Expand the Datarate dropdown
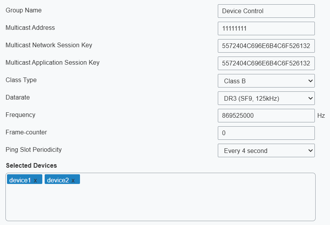This screenshot has width=330, height=225. click(x=266, y=98)
